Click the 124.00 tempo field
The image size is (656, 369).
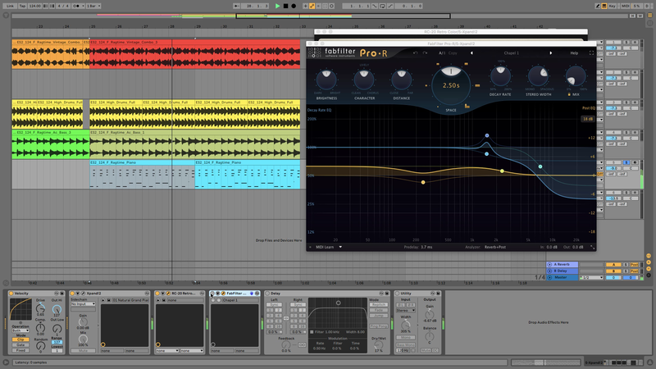pos(34,6)
